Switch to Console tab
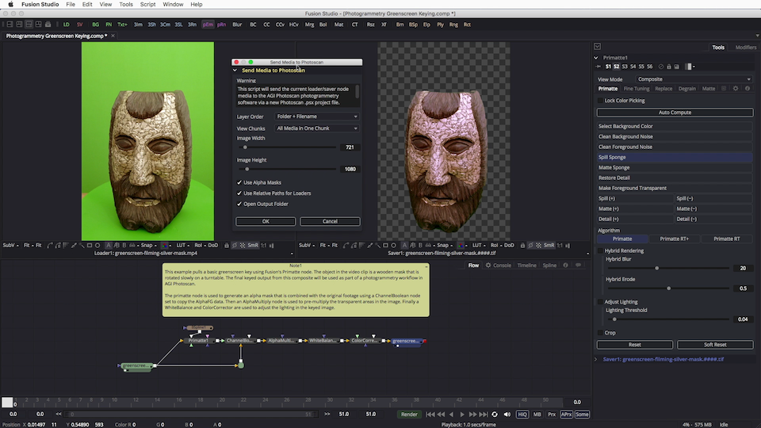This screenshot has height=428, width=761. click(x=502, y=265)
